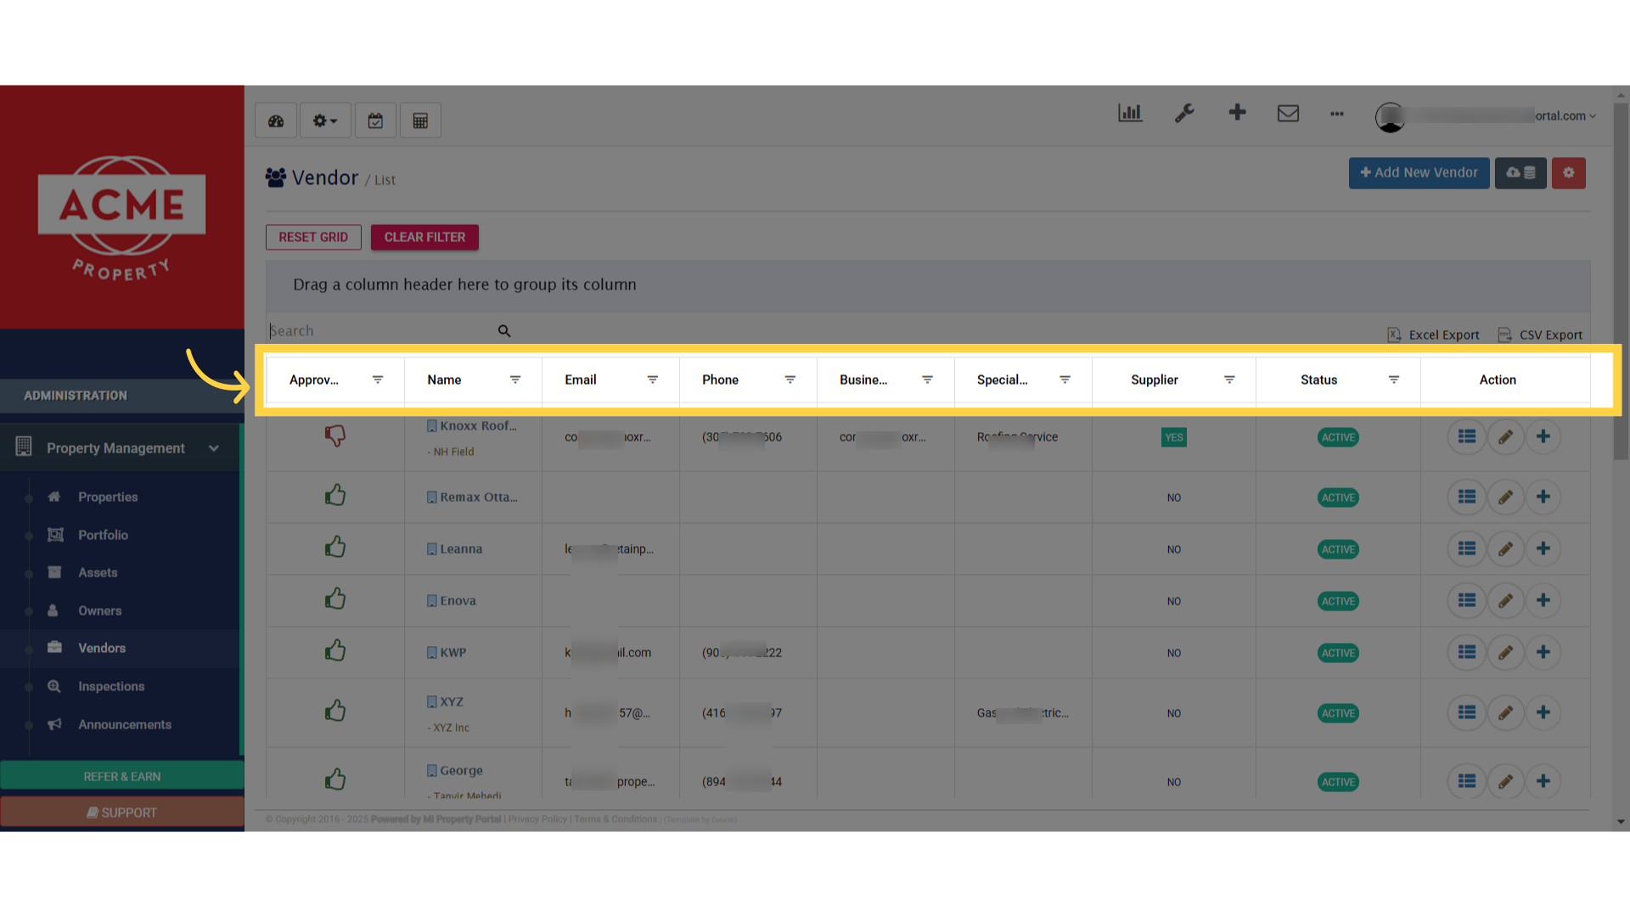Image resolution: width=1630 pixels, height=917 pixels.
Task: Open the Status column filter
Action: (x=1393, y=380)
